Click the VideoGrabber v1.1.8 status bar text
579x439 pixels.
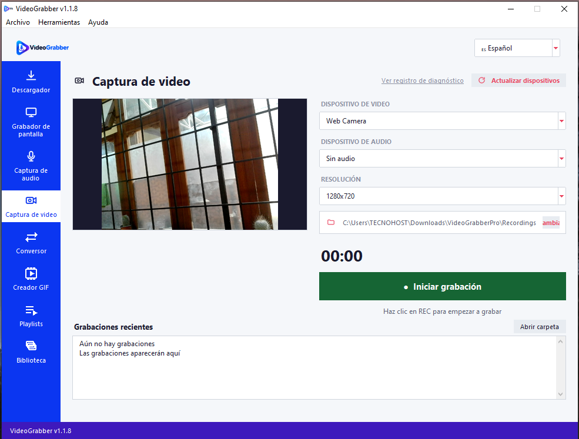[x=41, y=431]
